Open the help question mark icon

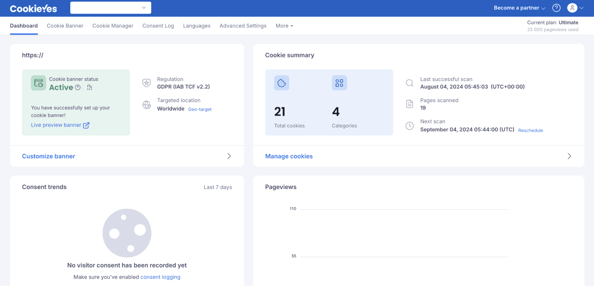tap(556, 8)
